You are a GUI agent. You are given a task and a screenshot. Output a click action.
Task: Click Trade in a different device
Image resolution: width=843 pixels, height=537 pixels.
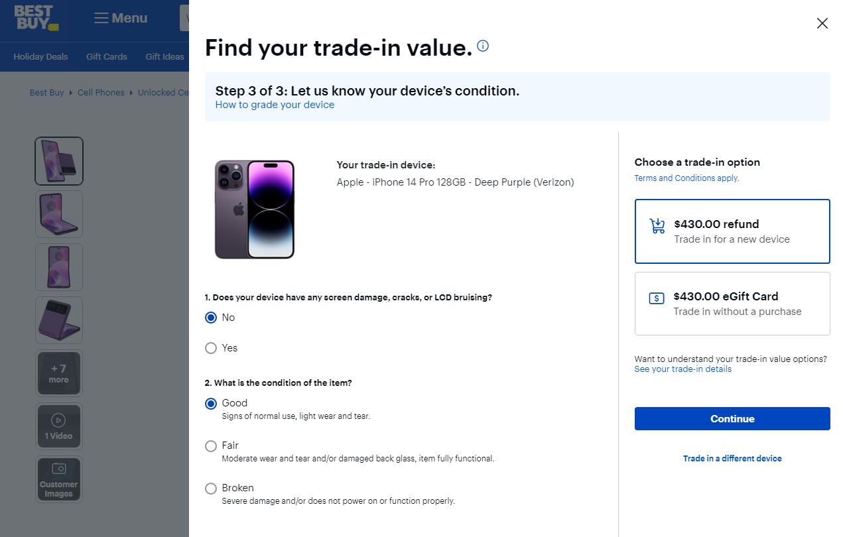(732, 458)
